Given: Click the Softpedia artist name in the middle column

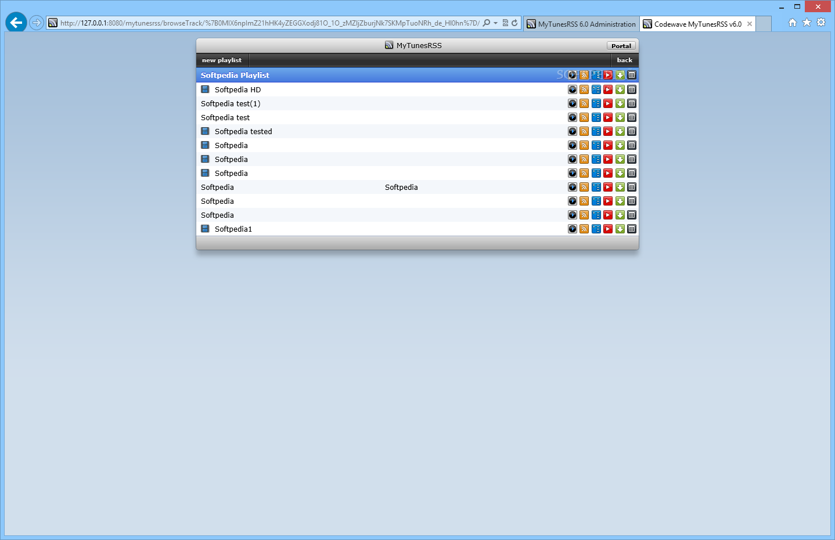Looking at the screenshot, I should coord(401,187).
